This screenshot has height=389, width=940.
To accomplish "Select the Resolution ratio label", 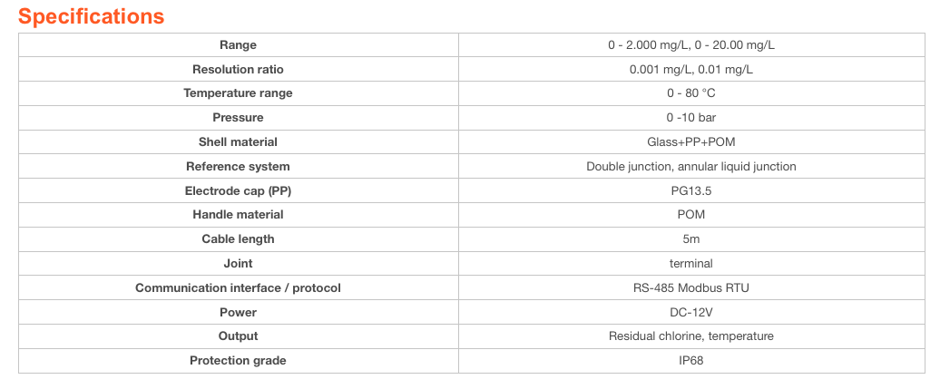I will click(238, 70).
